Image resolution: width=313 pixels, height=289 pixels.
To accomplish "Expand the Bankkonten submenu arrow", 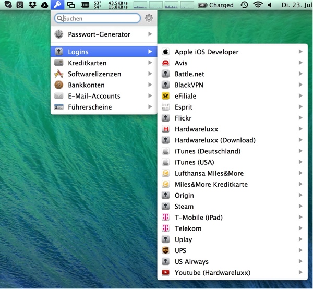I will click(150, 85).
